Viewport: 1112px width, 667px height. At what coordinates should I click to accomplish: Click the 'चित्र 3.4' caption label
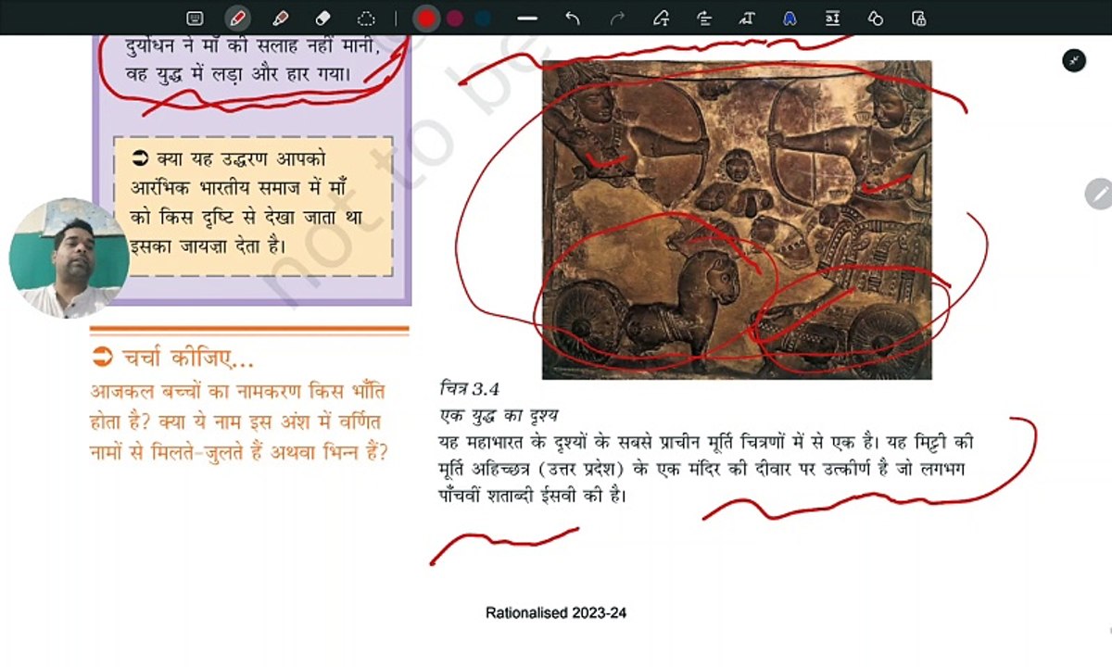tap(469, 389)
